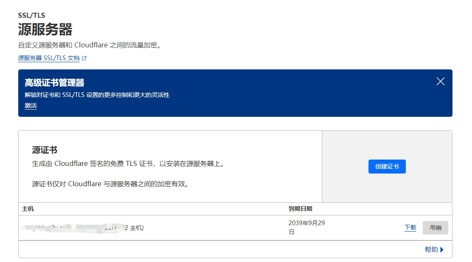Click the 源服务器 page title
The width and height of the screenshot is (472, 262).
point(45,30)
